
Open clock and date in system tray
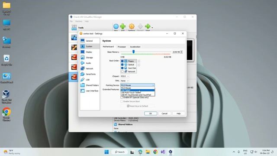pos(264,152)
